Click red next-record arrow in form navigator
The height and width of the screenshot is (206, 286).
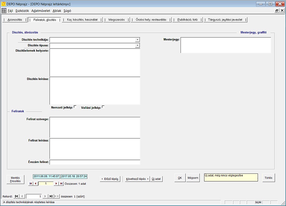[x=57, y=183]
